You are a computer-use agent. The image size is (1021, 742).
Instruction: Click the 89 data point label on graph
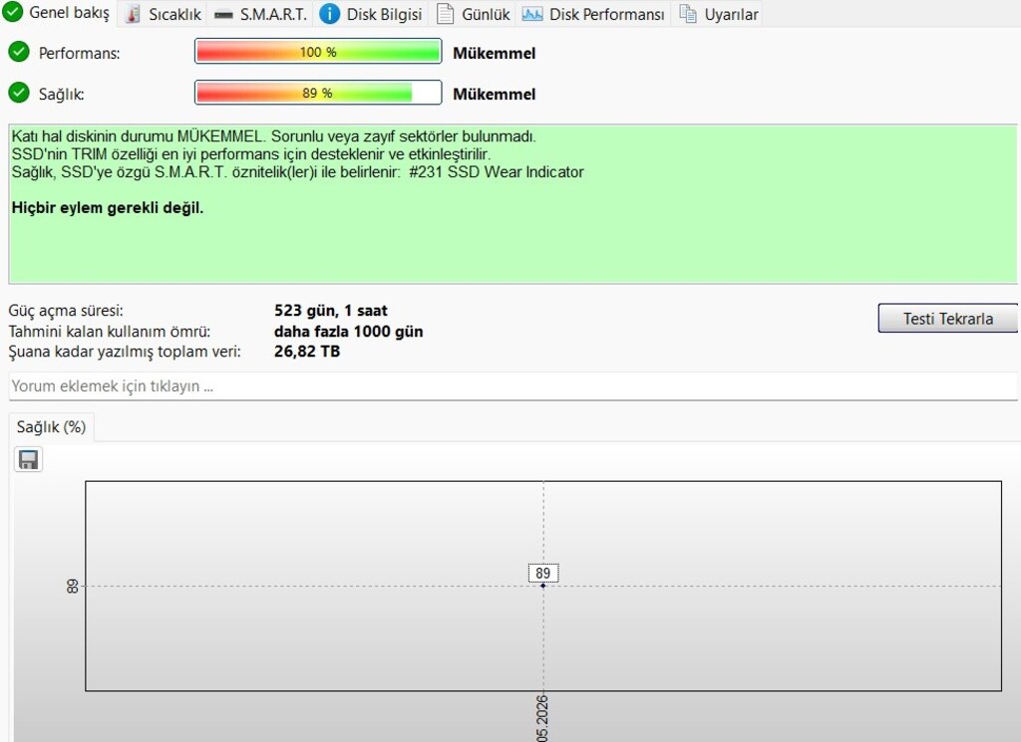[543, 573]
